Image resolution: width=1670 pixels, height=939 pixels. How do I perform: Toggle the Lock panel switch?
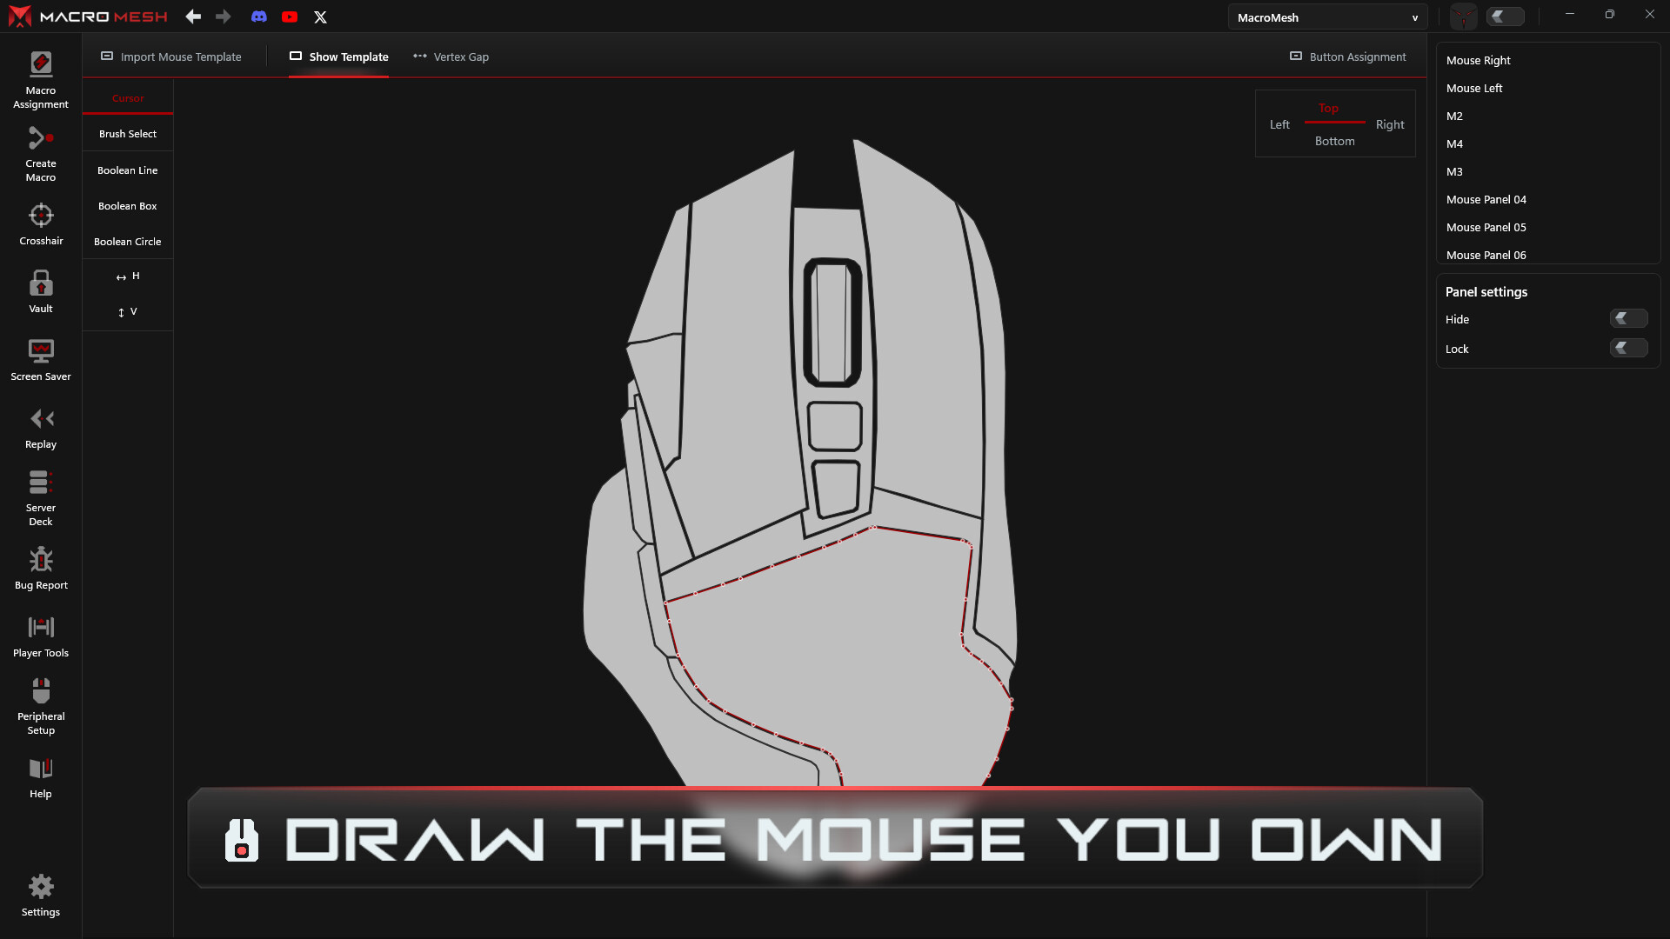tap(1628, 349)
